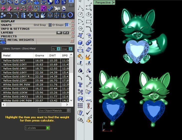Screen dimensions: 182x140
Task: Close the DISPLAY panel
Action: point(73,21)
